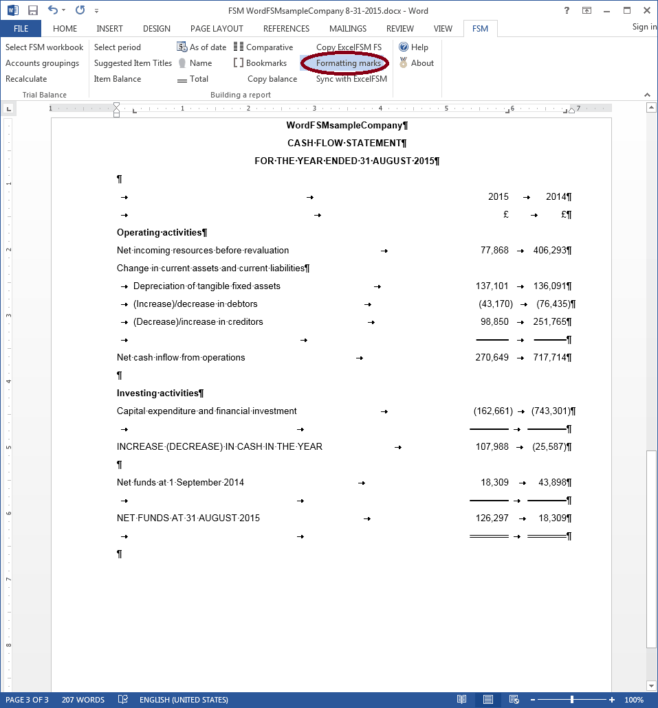
Task: Switch to Read Mode view
Action: pyautogui.click(x=461, y=700)
